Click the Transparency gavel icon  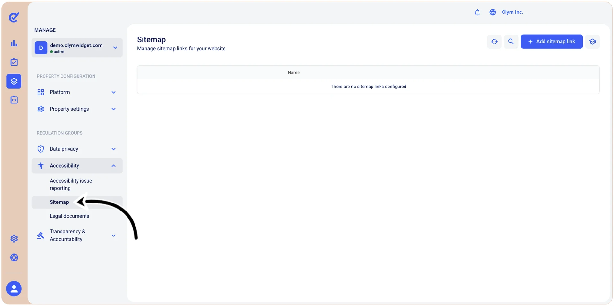40,236
